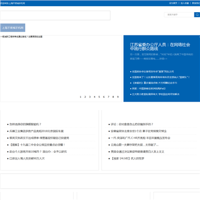Open the 评论 article about 你对象

coord(132,124)
